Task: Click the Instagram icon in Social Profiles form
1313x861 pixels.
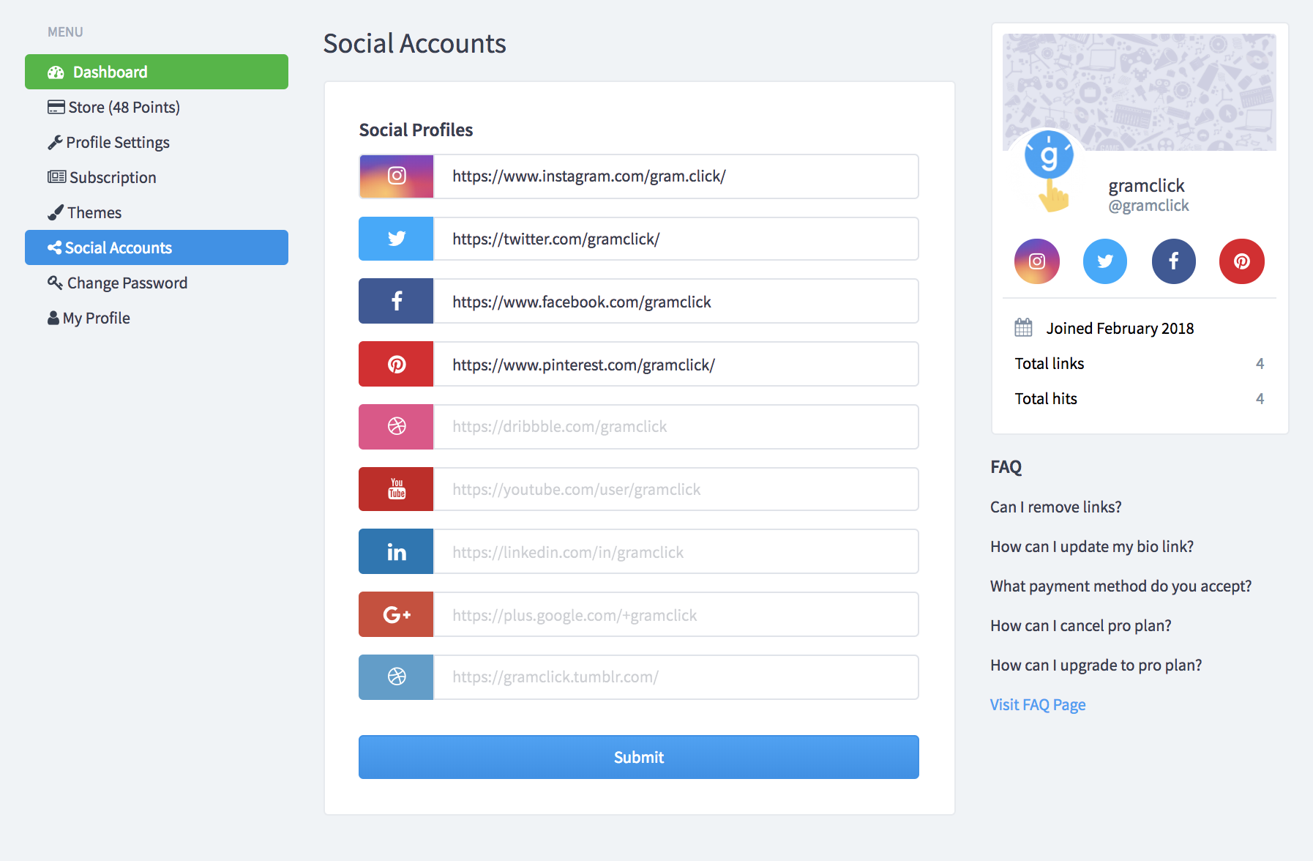Action: (396, 176)
